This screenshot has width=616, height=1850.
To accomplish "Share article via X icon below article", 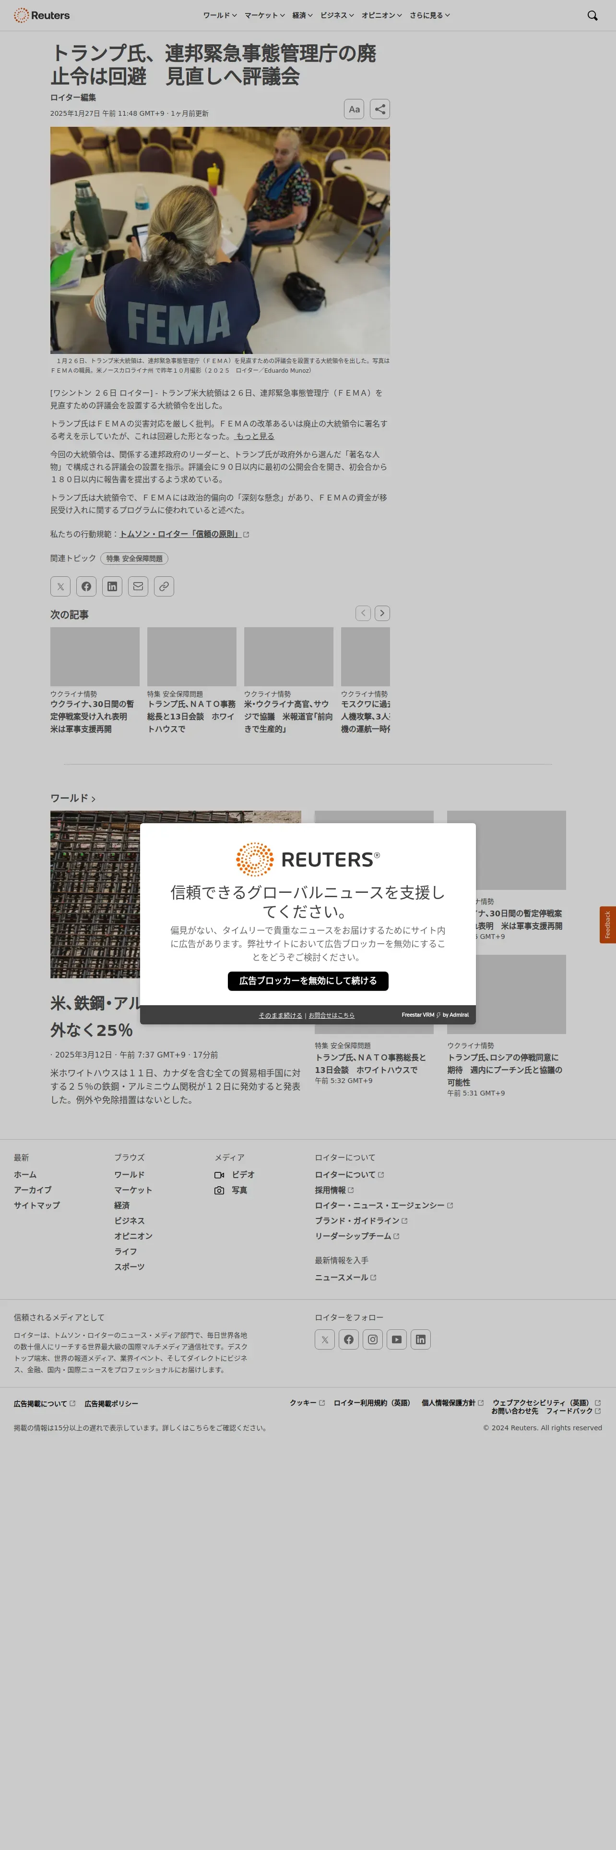I will click(60, 587).
